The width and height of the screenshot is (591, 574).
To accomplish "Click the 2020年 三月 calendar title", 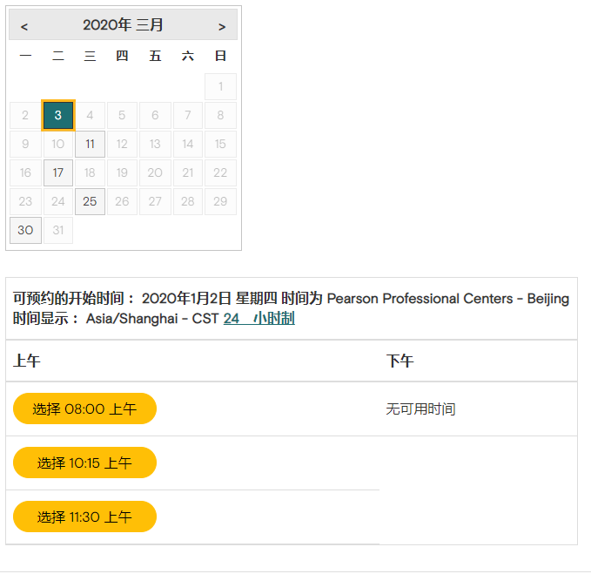I will point(123,25).
